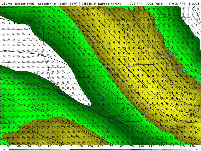Click the "160" value on color scale
Image resolution: width=201 pixels, height=151 pixels.
tap(121, 146)
